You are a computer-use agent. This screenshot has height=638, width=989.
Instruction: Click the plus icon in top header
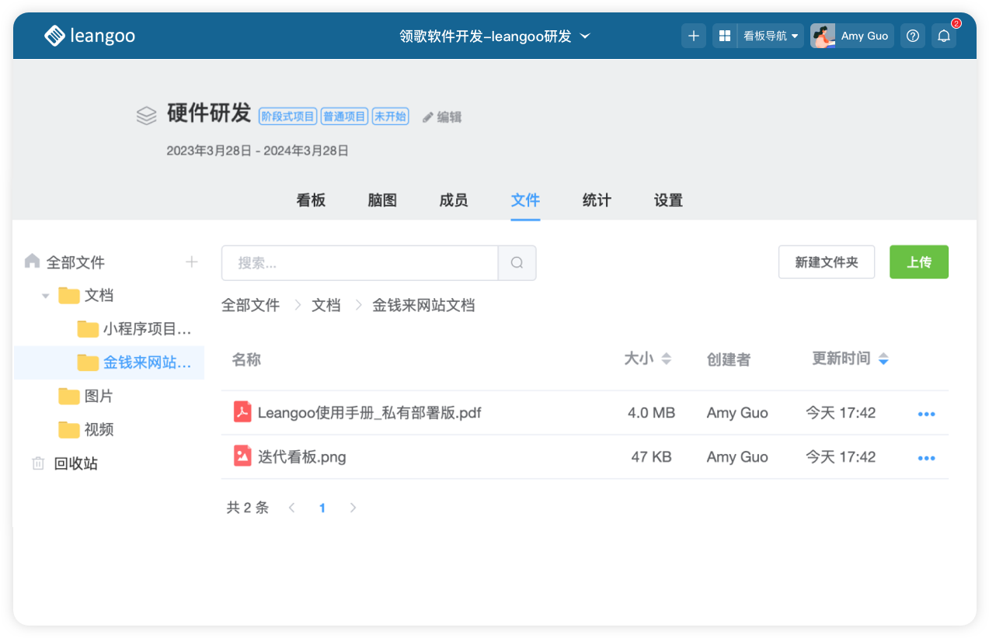pos(694,36)
